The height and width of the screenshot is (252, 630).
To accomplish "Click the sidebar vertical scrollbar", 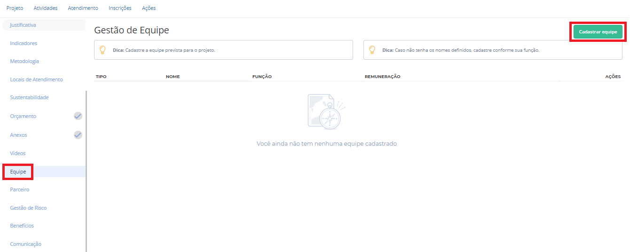I will 86,169.
